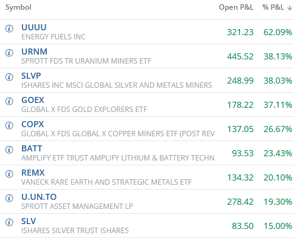Open the BATT ticker link

[x=32, y=148]
